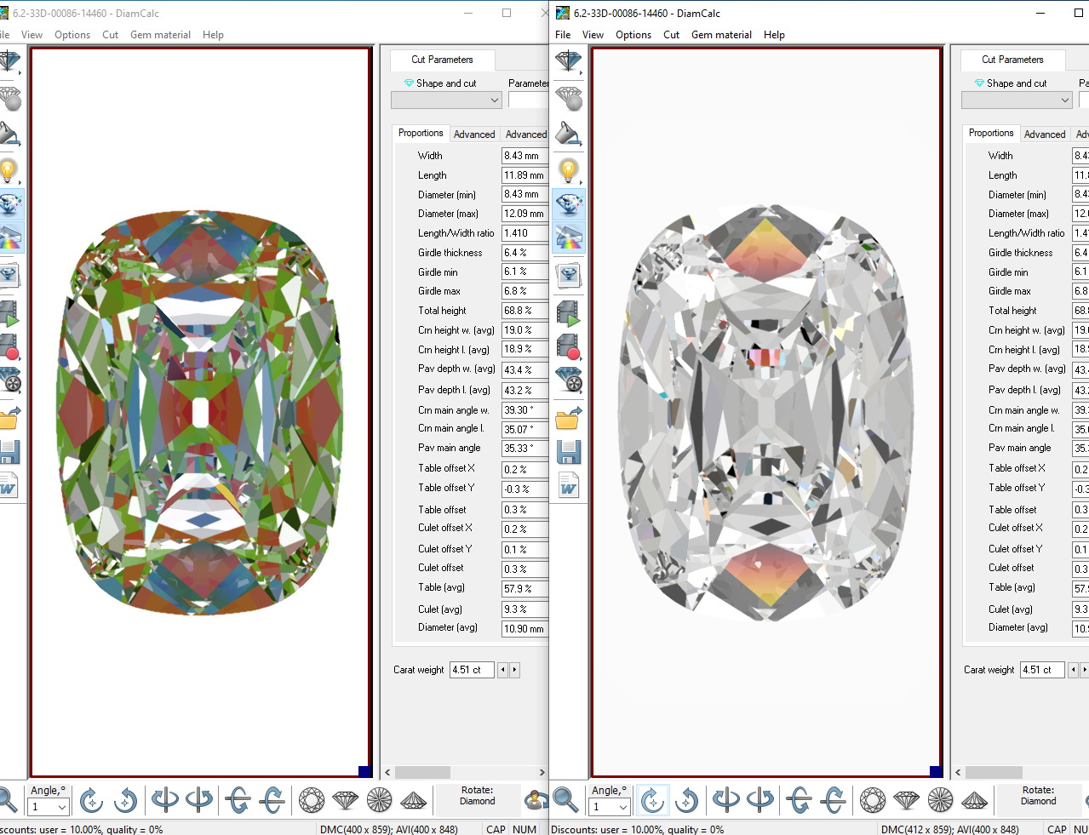Image resolution: width=1089 pixels, height=835 pixels.
Task: Expand Shape and cut dropdown, left window
Action: point(495,100)
